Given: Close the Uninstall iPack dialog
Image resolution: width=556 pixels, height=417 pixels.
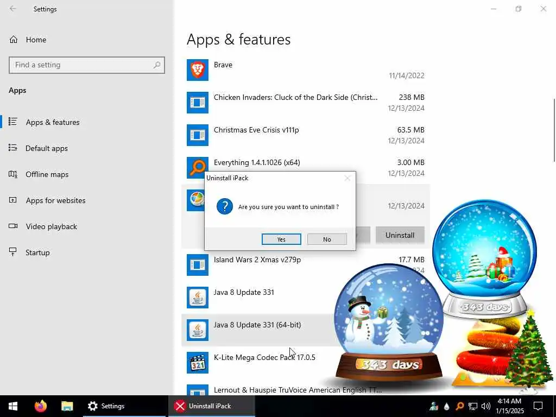Looking at the screenshot, I should point(347,178).
